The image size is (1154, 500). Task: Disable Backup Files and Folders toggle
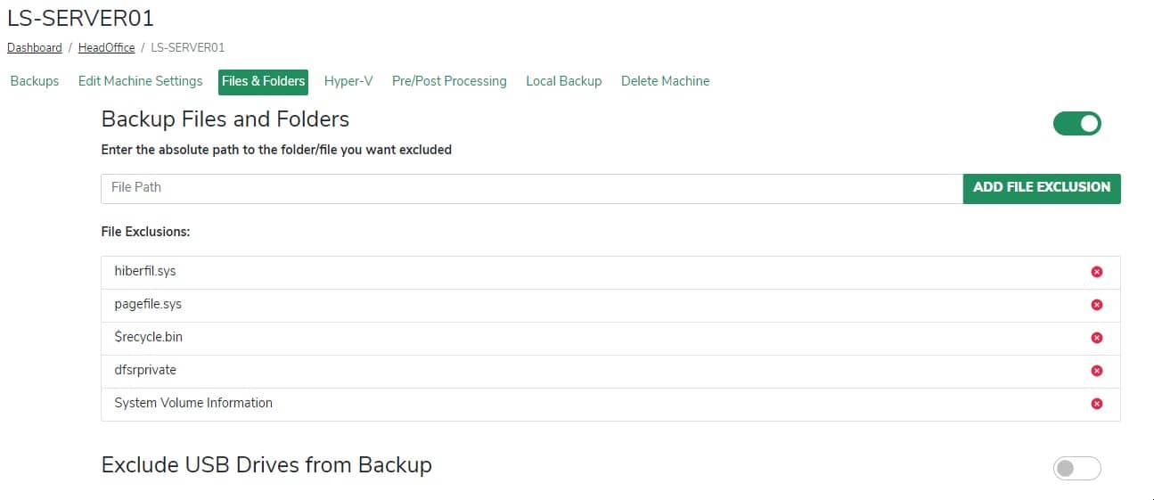click(x=1077, y=124)
